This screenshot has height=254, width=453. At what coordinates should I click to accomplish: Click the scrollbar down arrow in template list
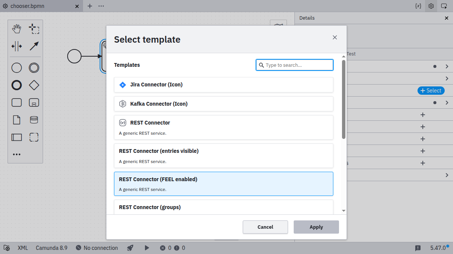pyautogui.click(x=344, y=211)
